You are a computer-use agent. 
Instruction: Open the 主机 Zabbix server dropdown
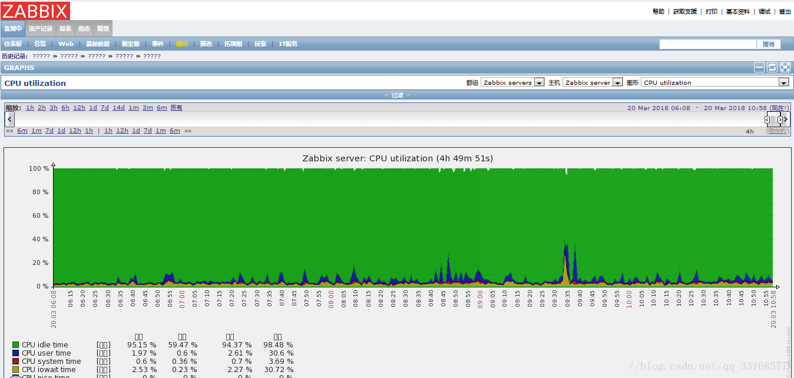pyautogui.click(x=593, y=82)
